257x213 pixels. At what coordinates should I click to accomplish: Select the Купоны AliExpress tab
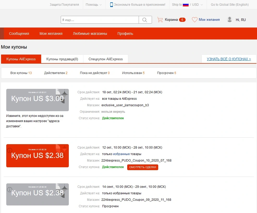tap(21, 59)
